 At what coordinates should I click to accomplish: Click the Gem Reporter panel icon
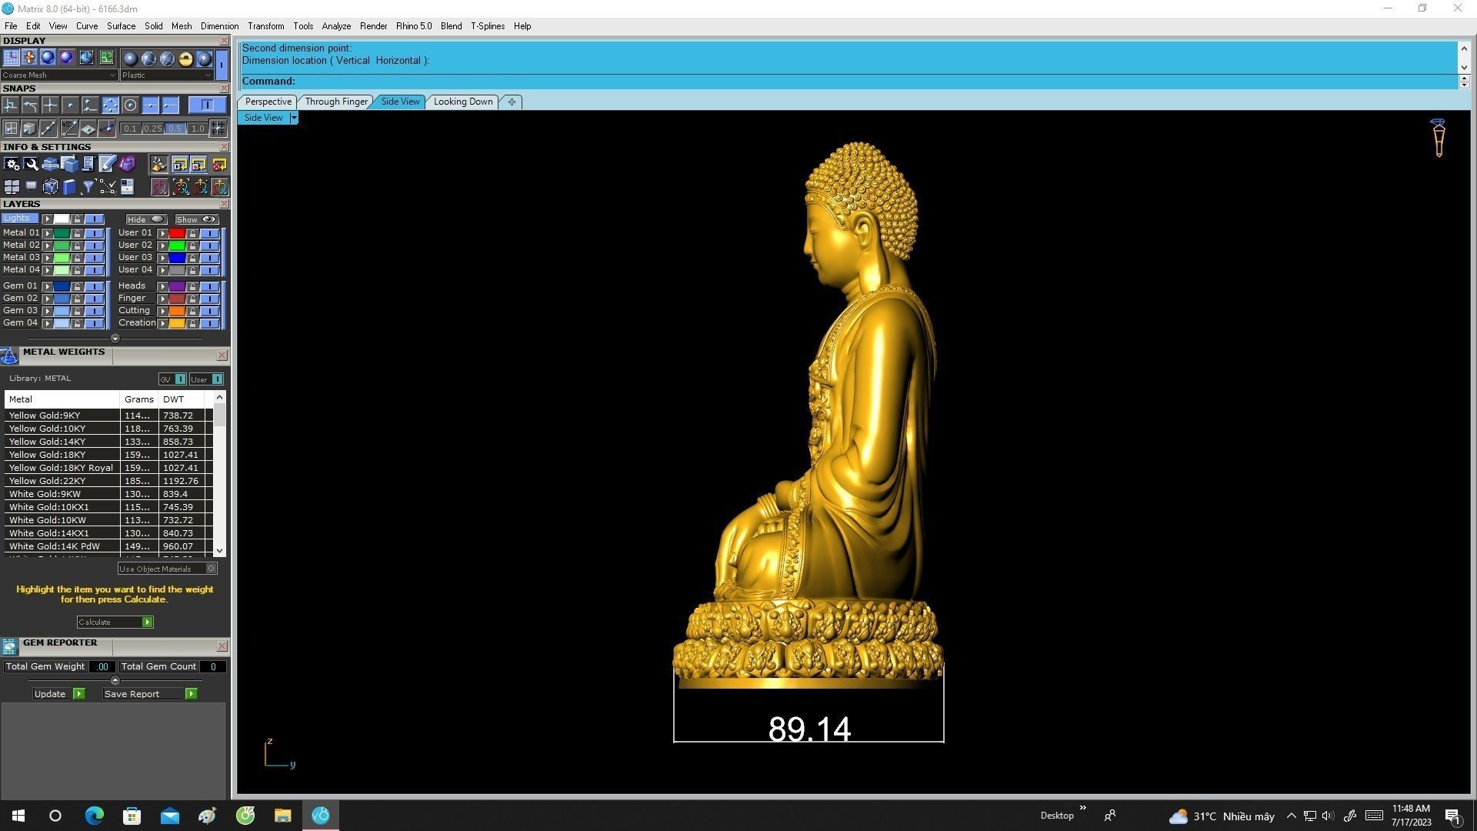pos(9,647)
